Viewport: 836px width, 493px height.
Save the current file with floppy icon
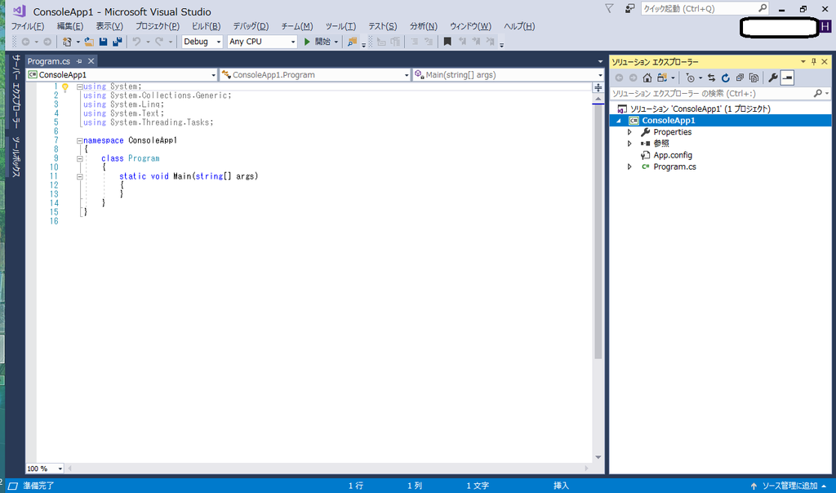[x=104, y=42]
